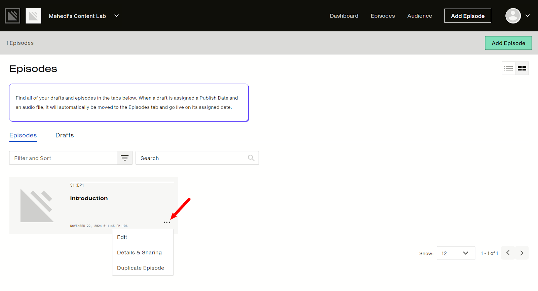Click the Mehedi's Content Lab show name
The image size is (538, 291).
coord(77,16)
